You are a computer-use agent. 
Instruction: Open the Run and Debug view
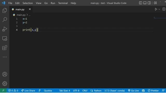click(5, 29)
